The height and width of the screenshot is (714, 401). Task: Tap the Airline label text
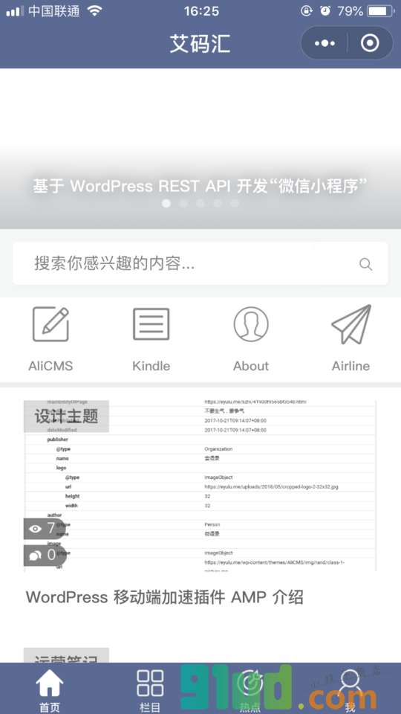(351, 366)
